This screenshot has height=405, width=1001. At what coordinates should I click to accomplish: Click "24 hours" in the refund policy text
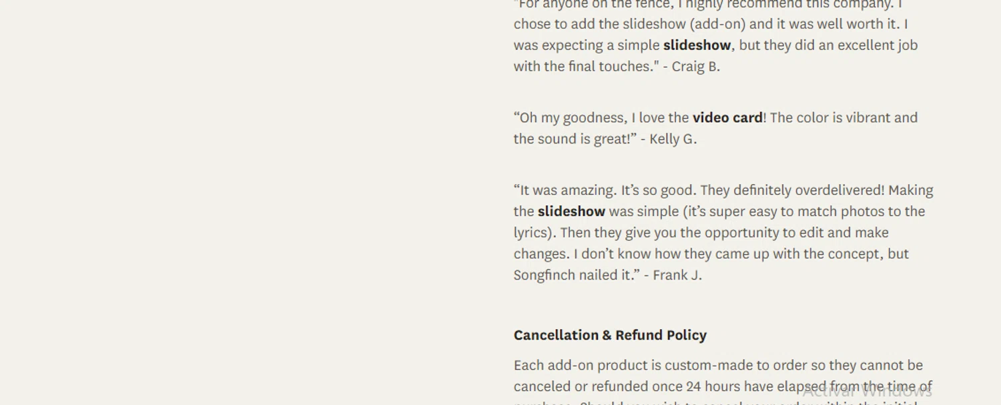[711, 387]
